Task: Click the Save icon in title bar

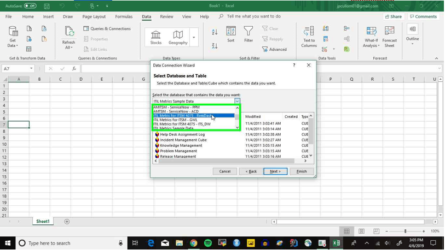Action: click(x=47, y=6)
